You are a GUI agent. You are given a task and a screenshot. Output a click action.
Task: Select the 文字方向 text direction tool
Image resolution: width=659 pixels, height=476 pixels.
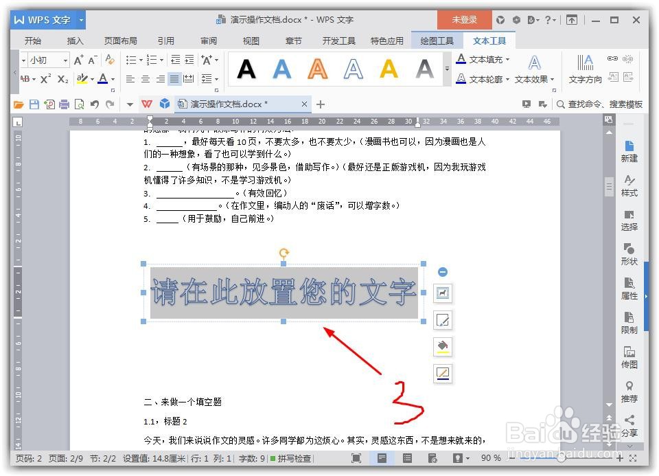tap(584, 68)
